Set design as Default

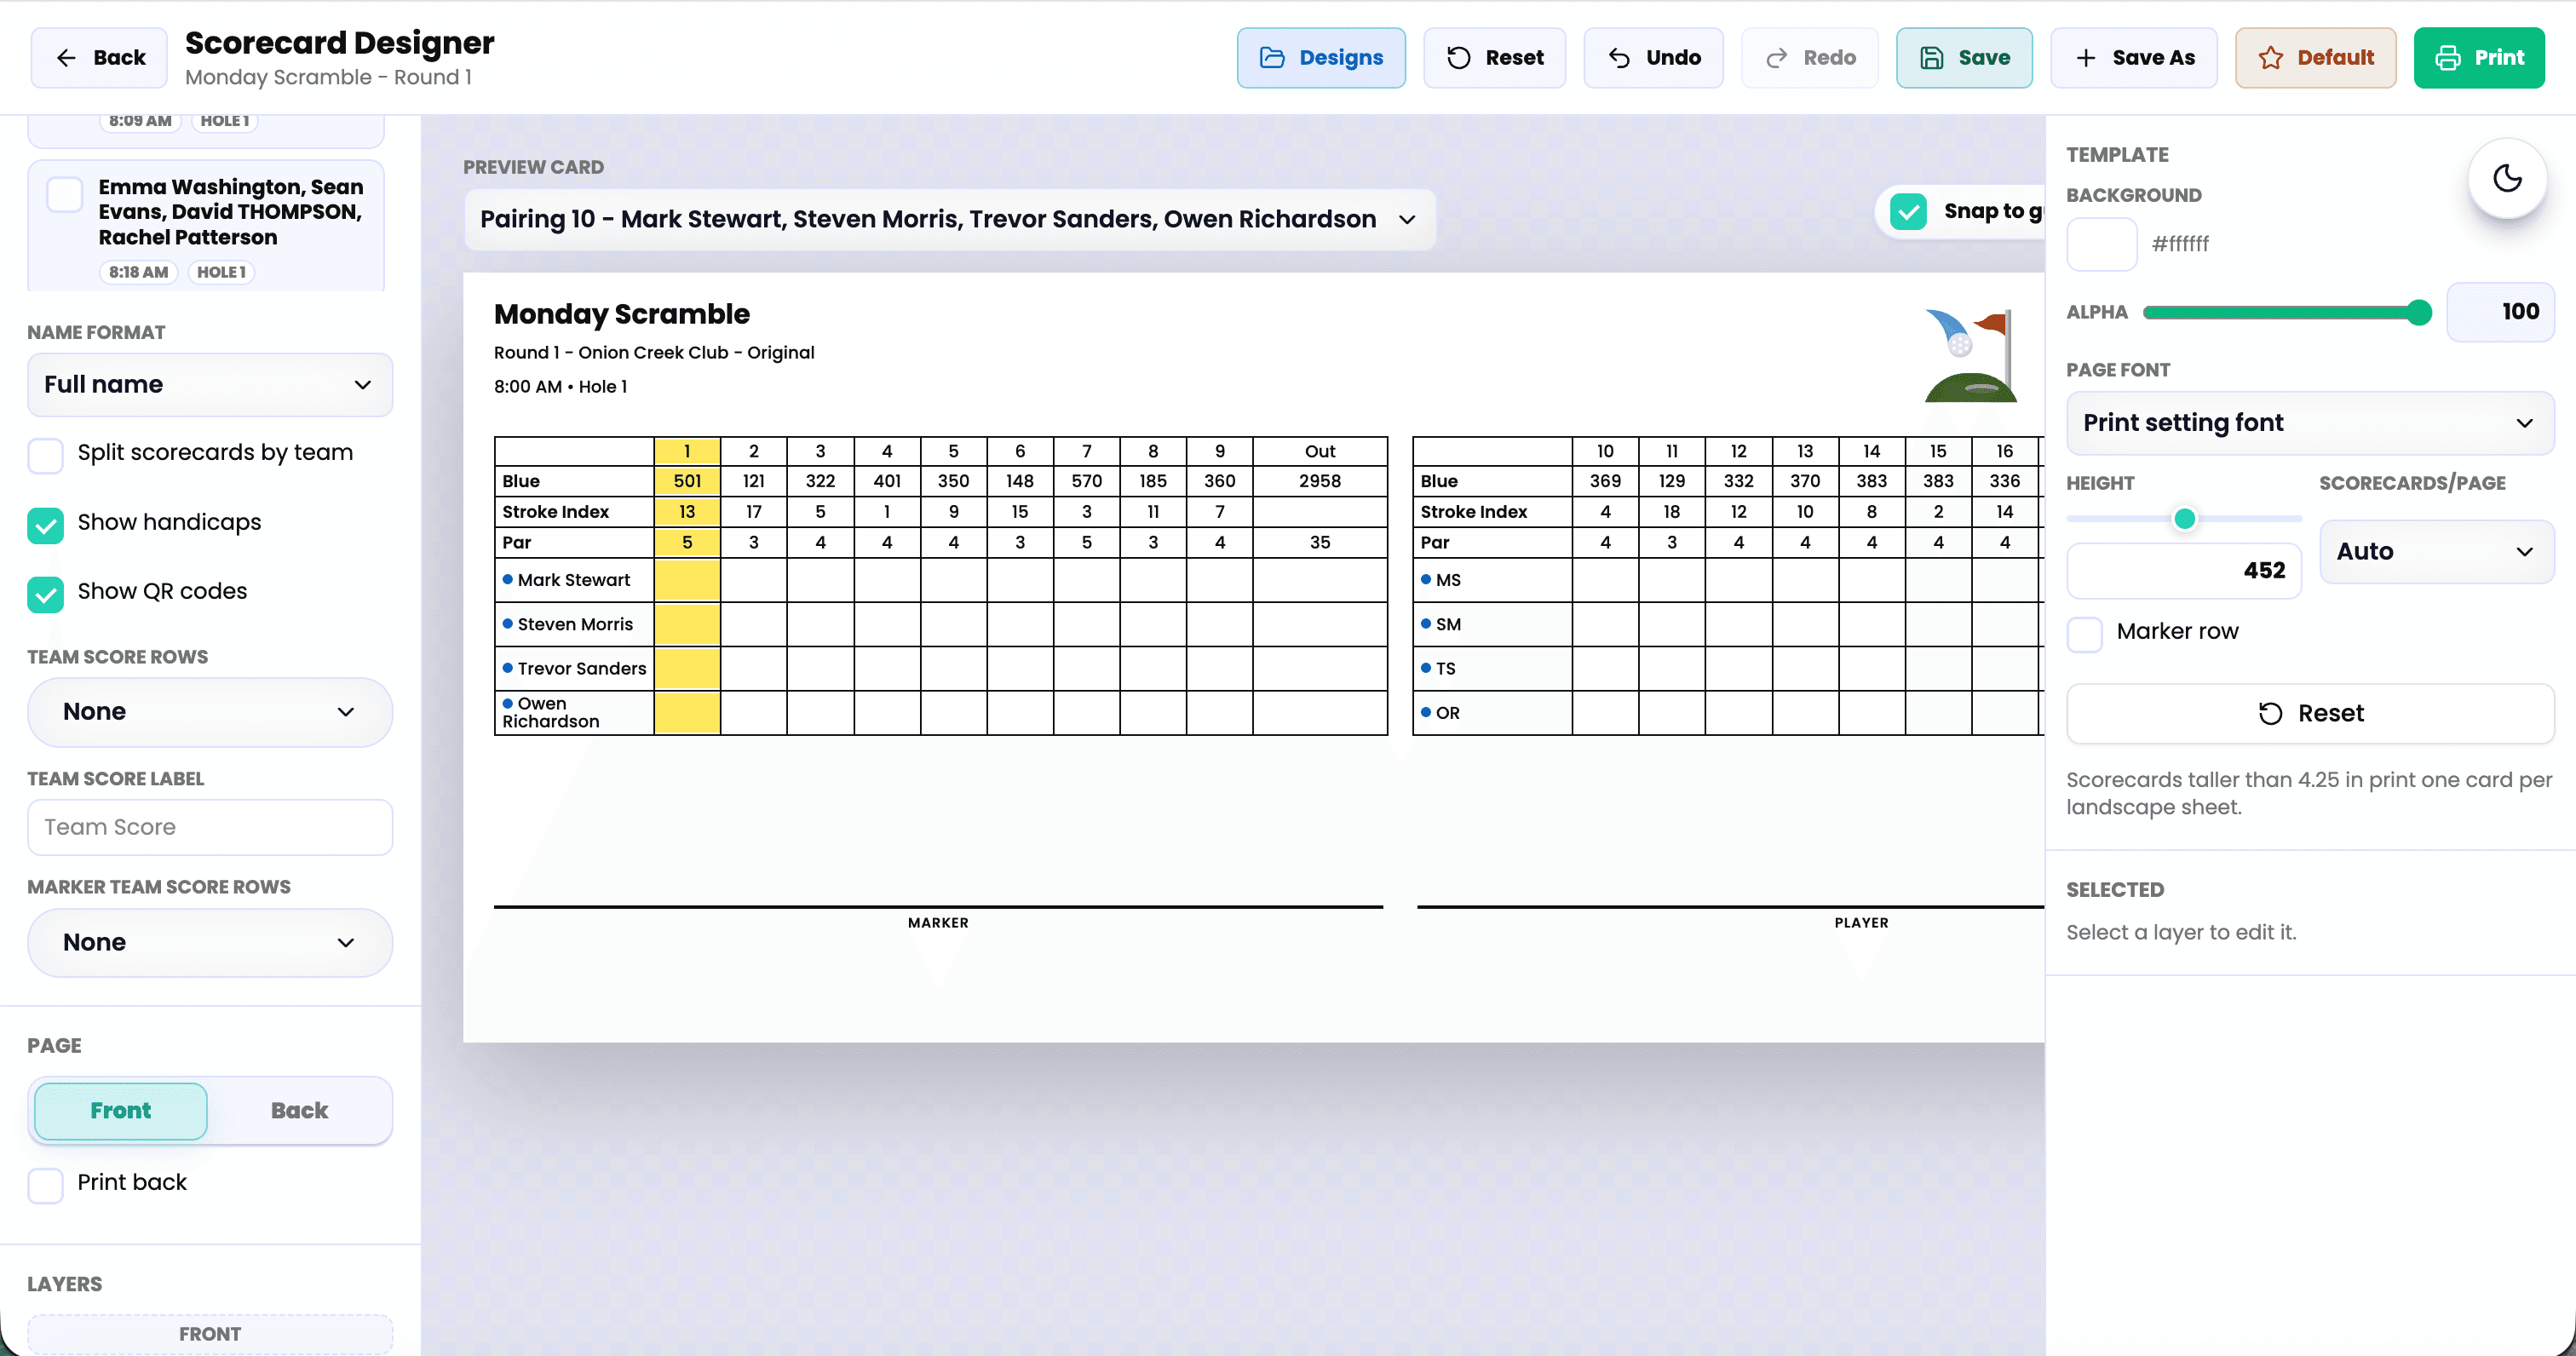(2315, 58)
